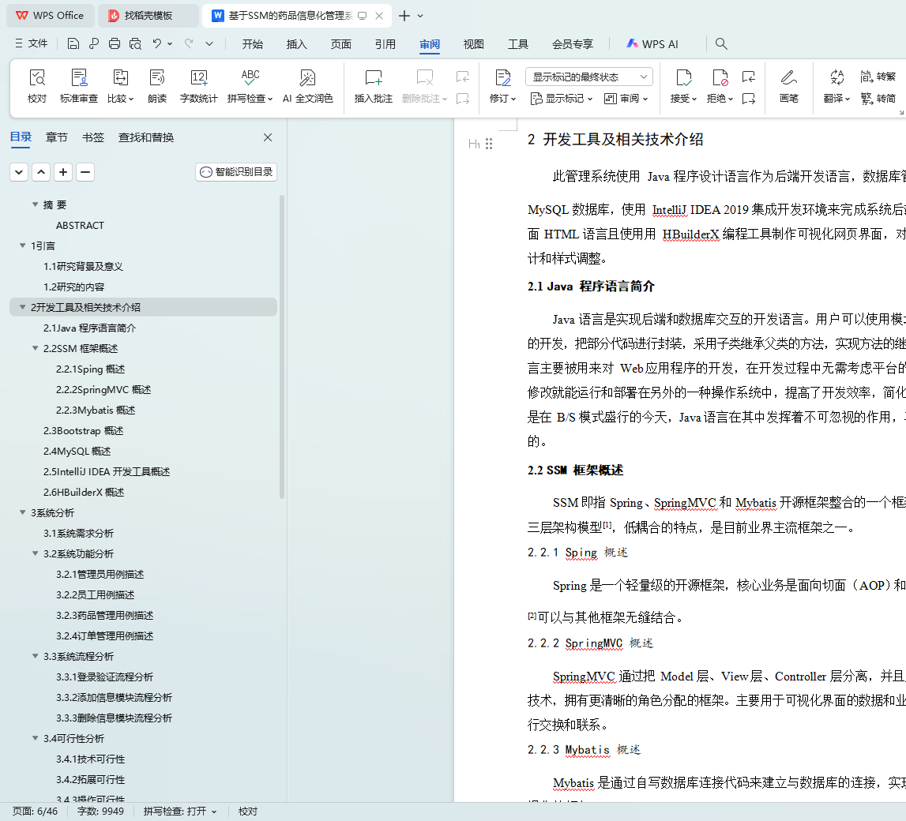
Task: Click 字数: 9949 in status bar
Action: point(100,812)
